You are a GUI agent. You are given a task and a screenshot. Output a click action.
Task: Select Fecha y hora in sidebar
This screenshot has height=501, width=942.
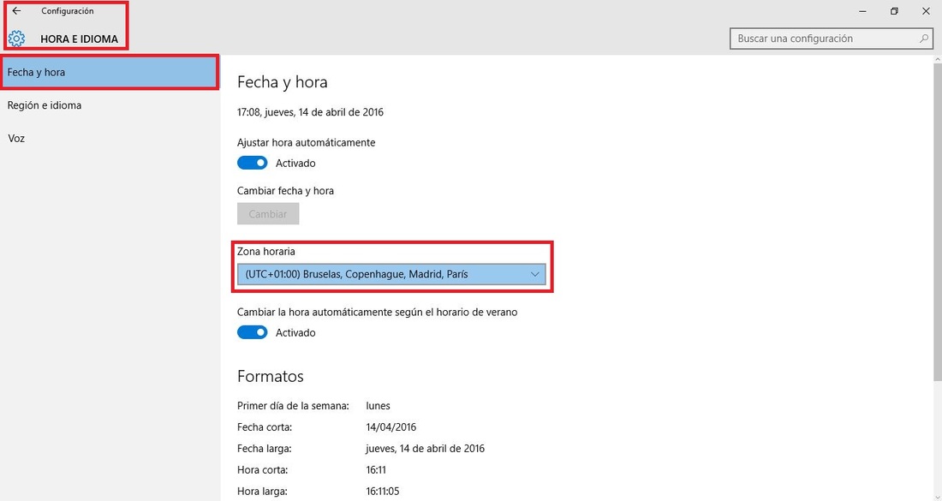tap(110, 72)
